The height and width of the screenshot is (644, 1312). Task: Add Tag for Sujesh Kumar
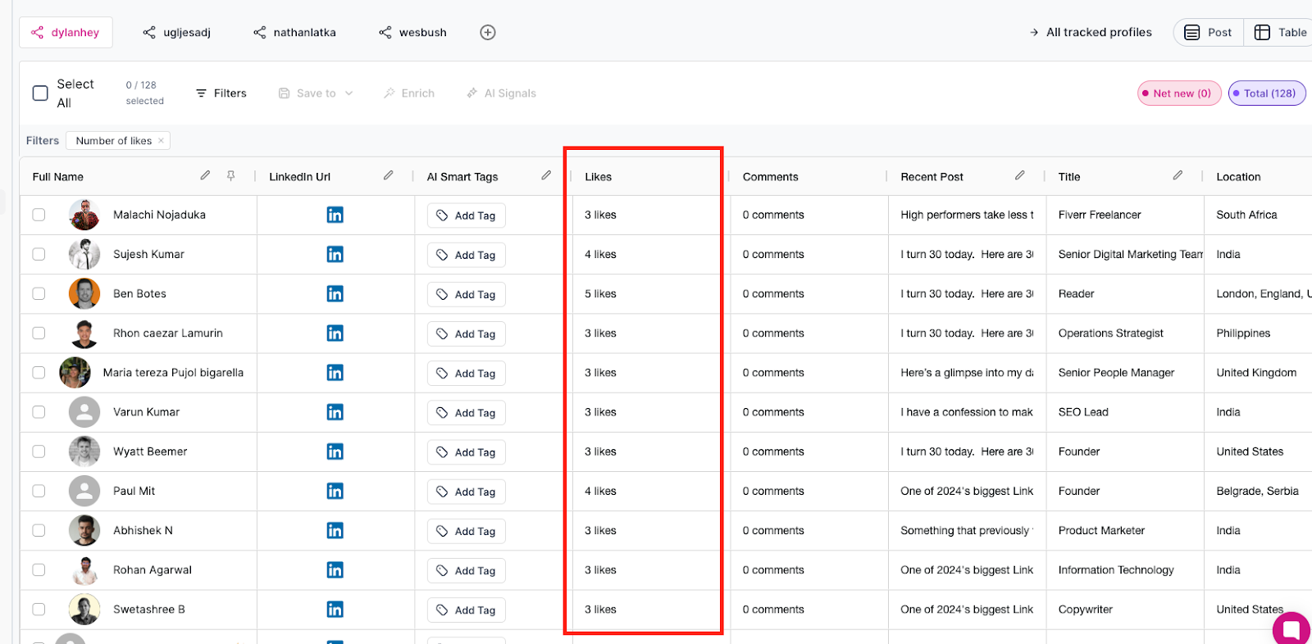click(466, 255)
